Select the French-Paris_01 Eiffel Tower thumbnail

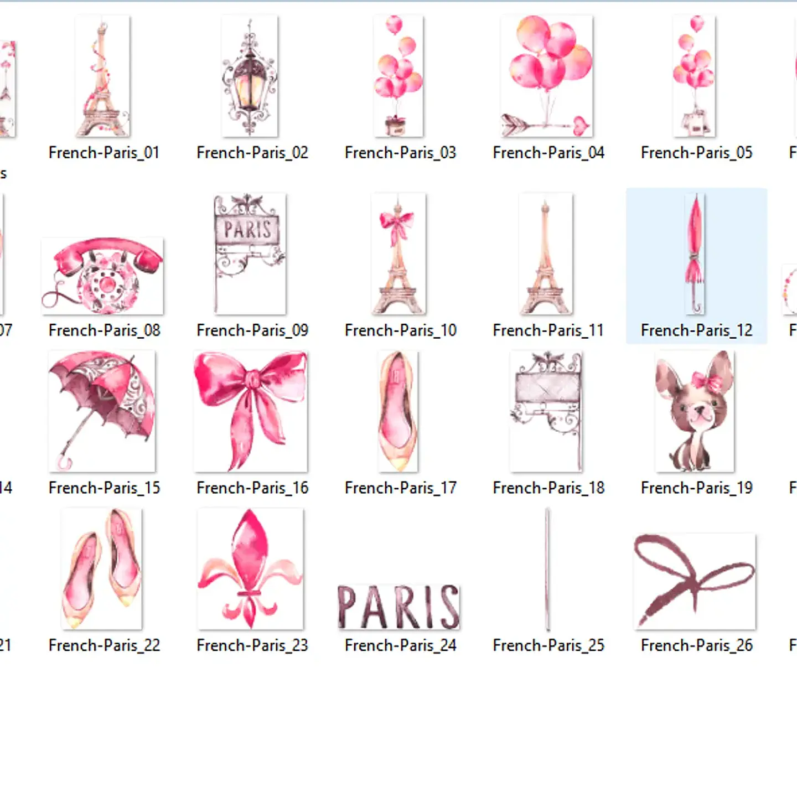[103, 77]
